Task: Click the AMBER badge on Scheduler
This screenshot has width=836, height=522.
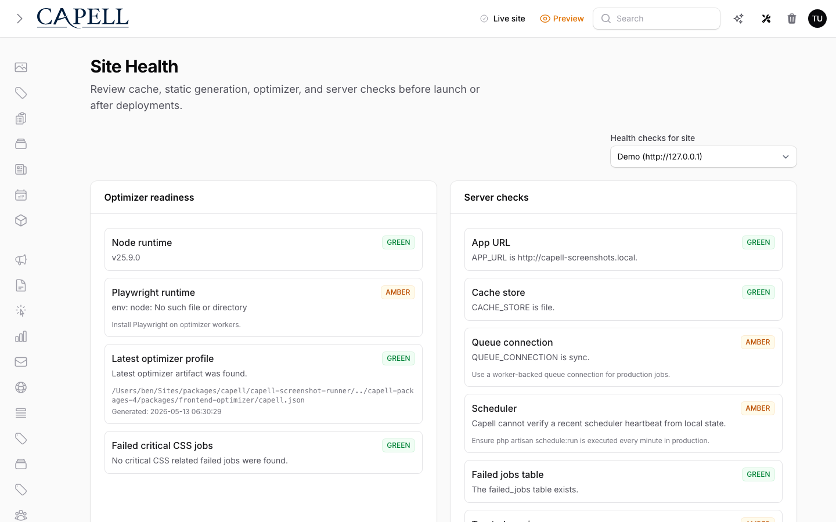Action: [758, 408]
